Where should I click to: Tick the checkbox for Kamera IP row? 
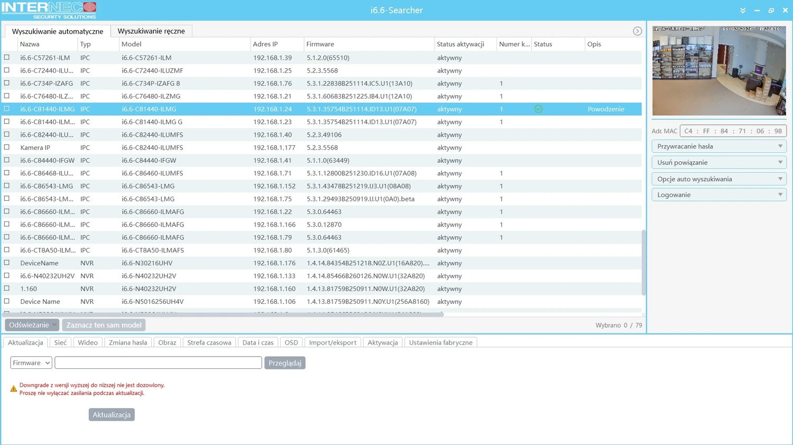7,147
